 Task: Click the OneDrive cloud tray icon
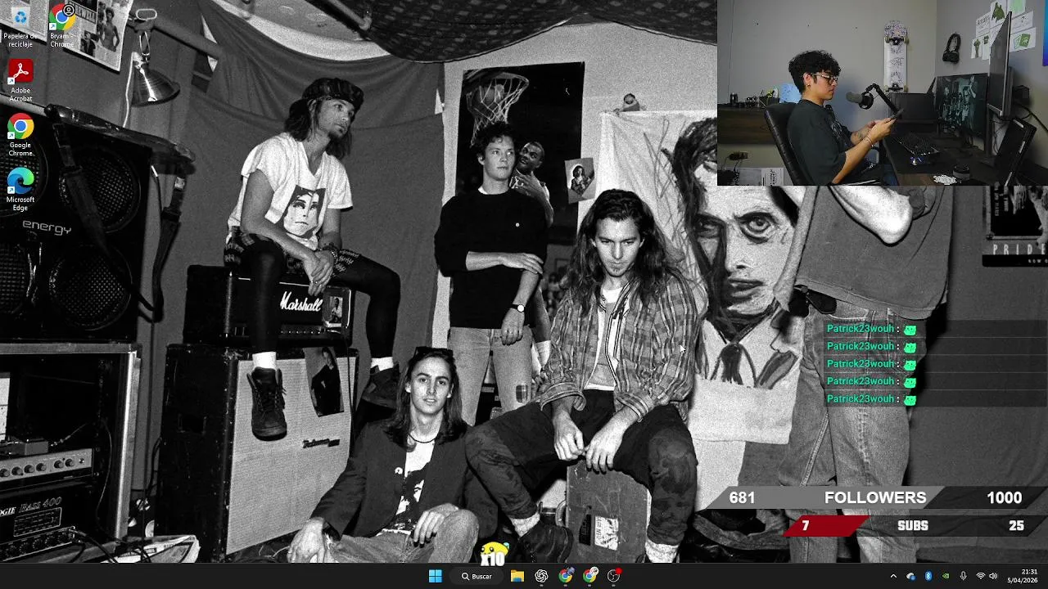coord(910,576)
